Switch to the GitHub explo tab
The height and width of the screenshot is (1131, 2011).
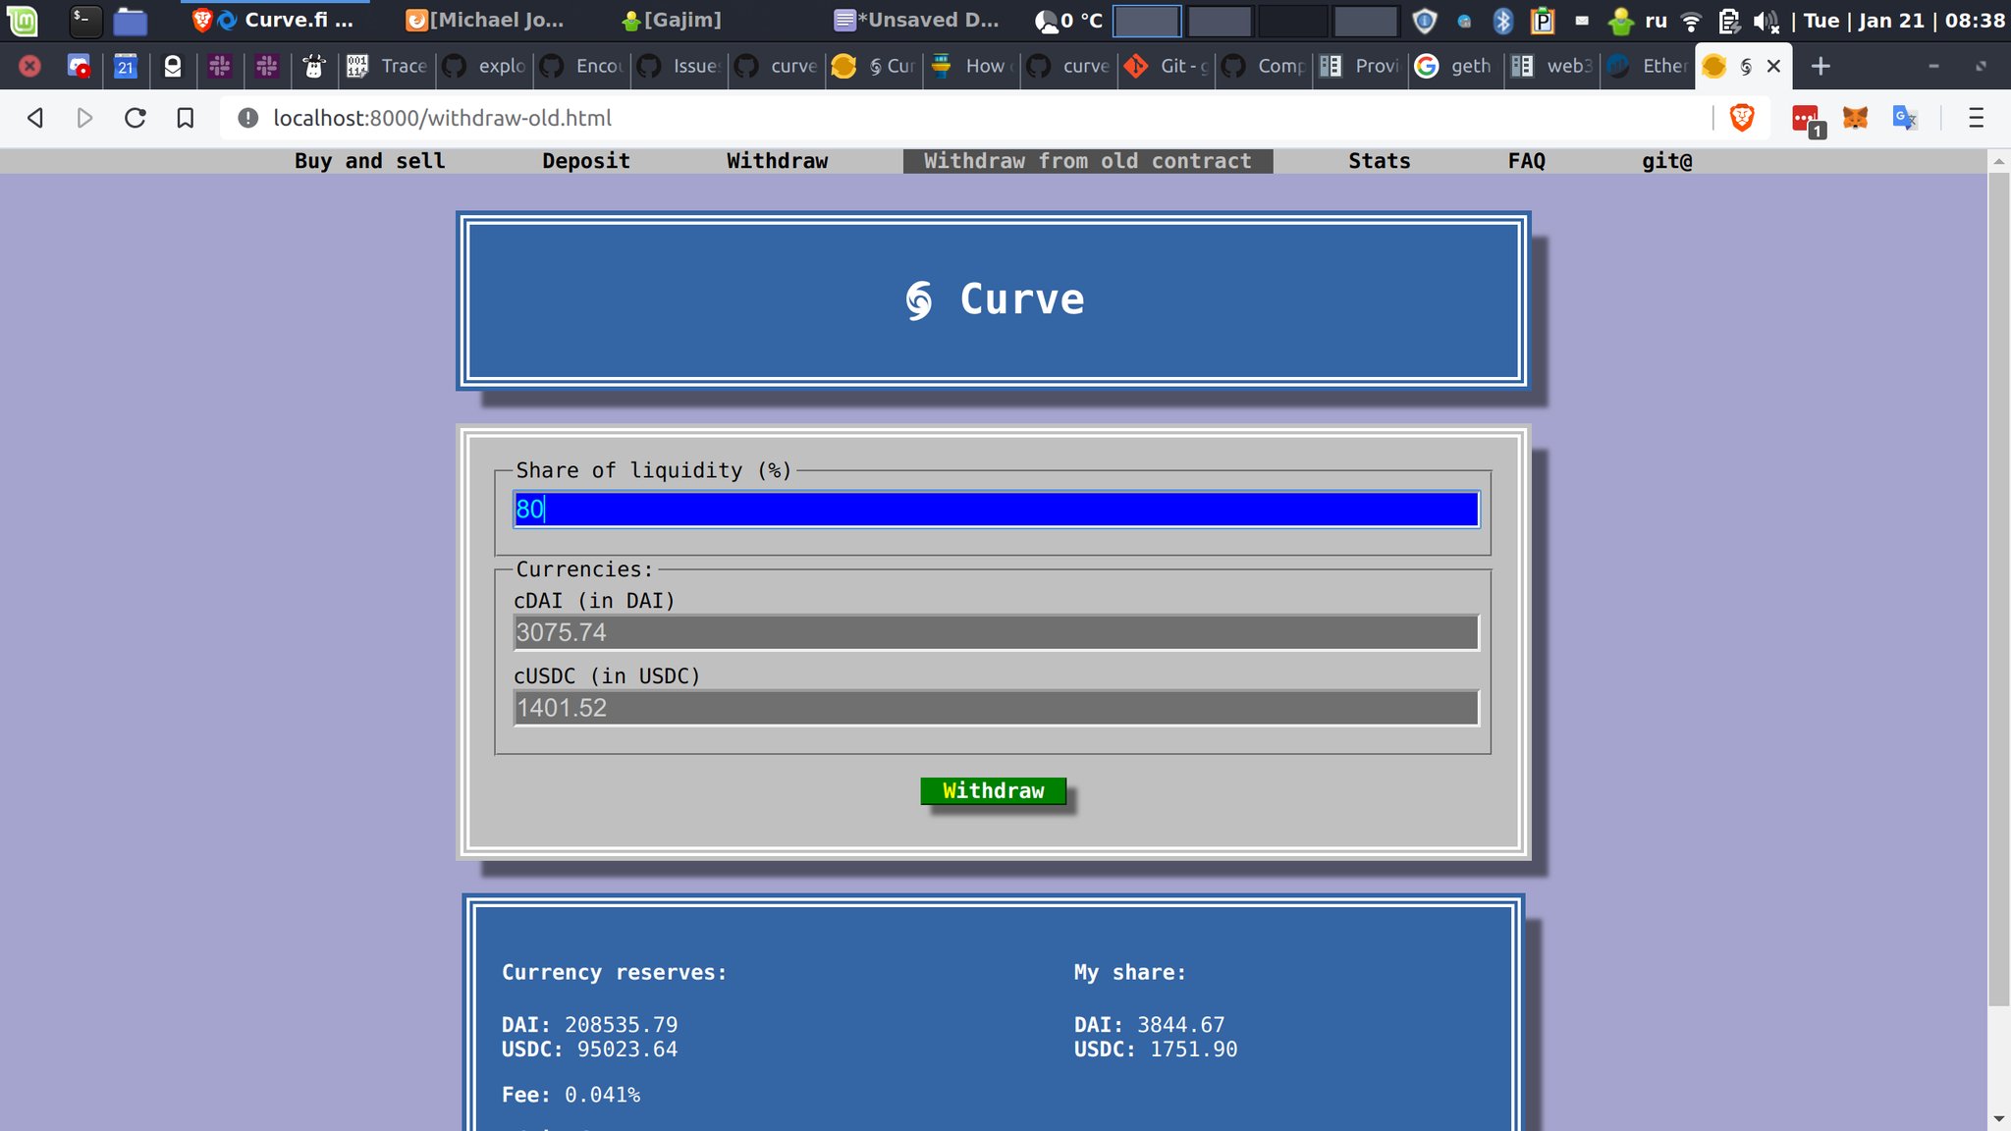click(x=485, y=66)
